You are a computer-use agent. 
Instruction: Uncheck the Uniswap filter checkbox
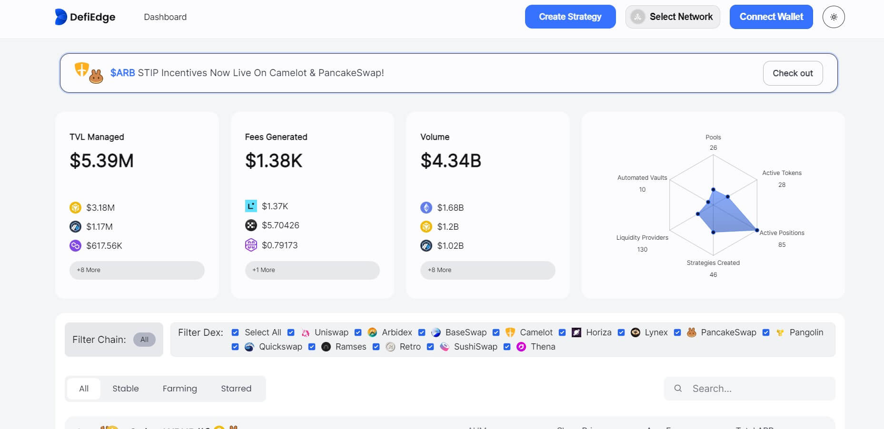tap(291, 332)
